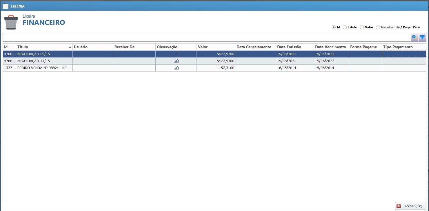Open observation note icon for NEGOCIAÇÃO 11/15
The image size is (429, 211).
pos(176,61)
